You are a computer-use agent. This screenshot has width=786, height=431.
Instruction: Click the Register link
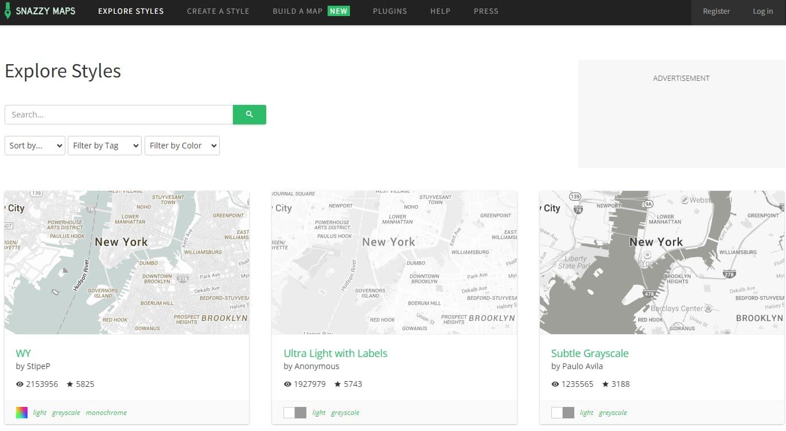coord(717,11)
